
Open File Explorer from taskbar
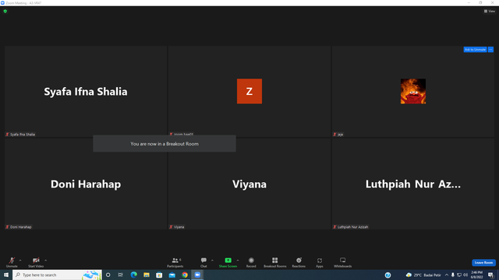[147, 275]
